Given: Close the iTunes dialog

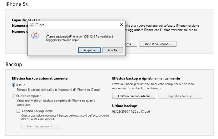Looking at the screenshot, I should (x=122, y=25).
